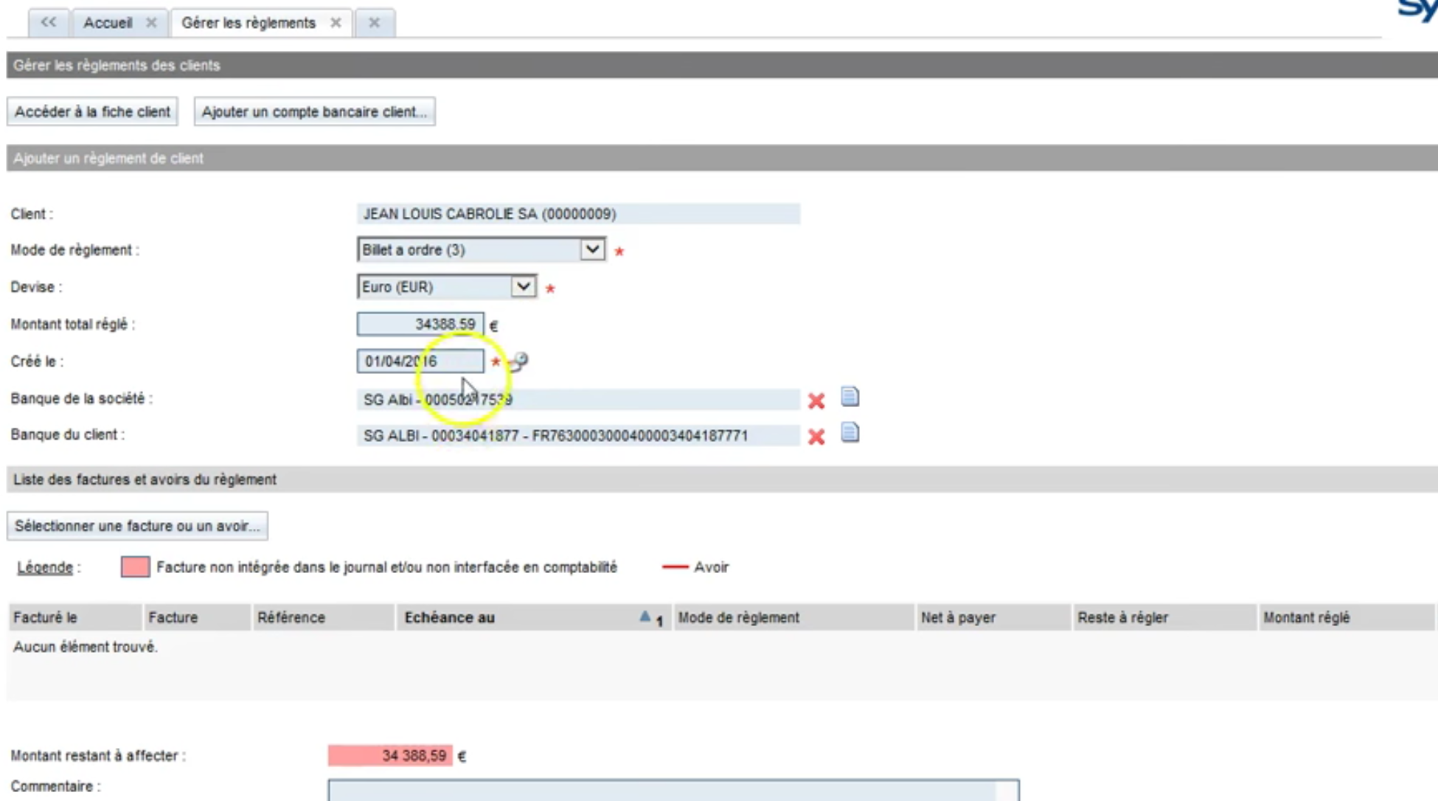Click Sélectionner une facture ou un avoir
The width and height of the screenshot is (1438, 801).
(137, 526)
